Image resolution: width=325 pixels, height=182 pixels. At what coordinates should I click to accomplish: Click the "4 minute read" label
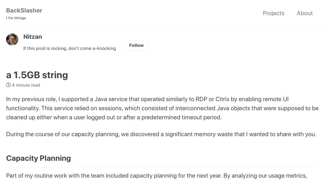click(26, 85)
